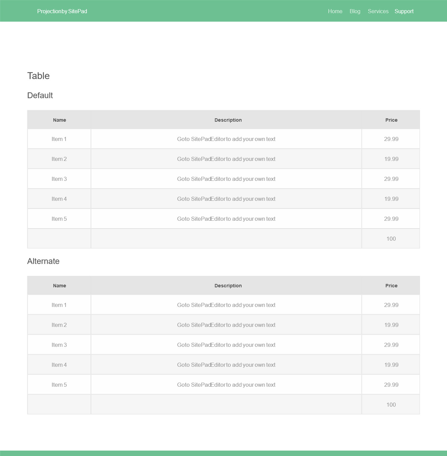Screen dimensions: 447x456
Task: Open the Home navigation link
Action: [335, 11]
